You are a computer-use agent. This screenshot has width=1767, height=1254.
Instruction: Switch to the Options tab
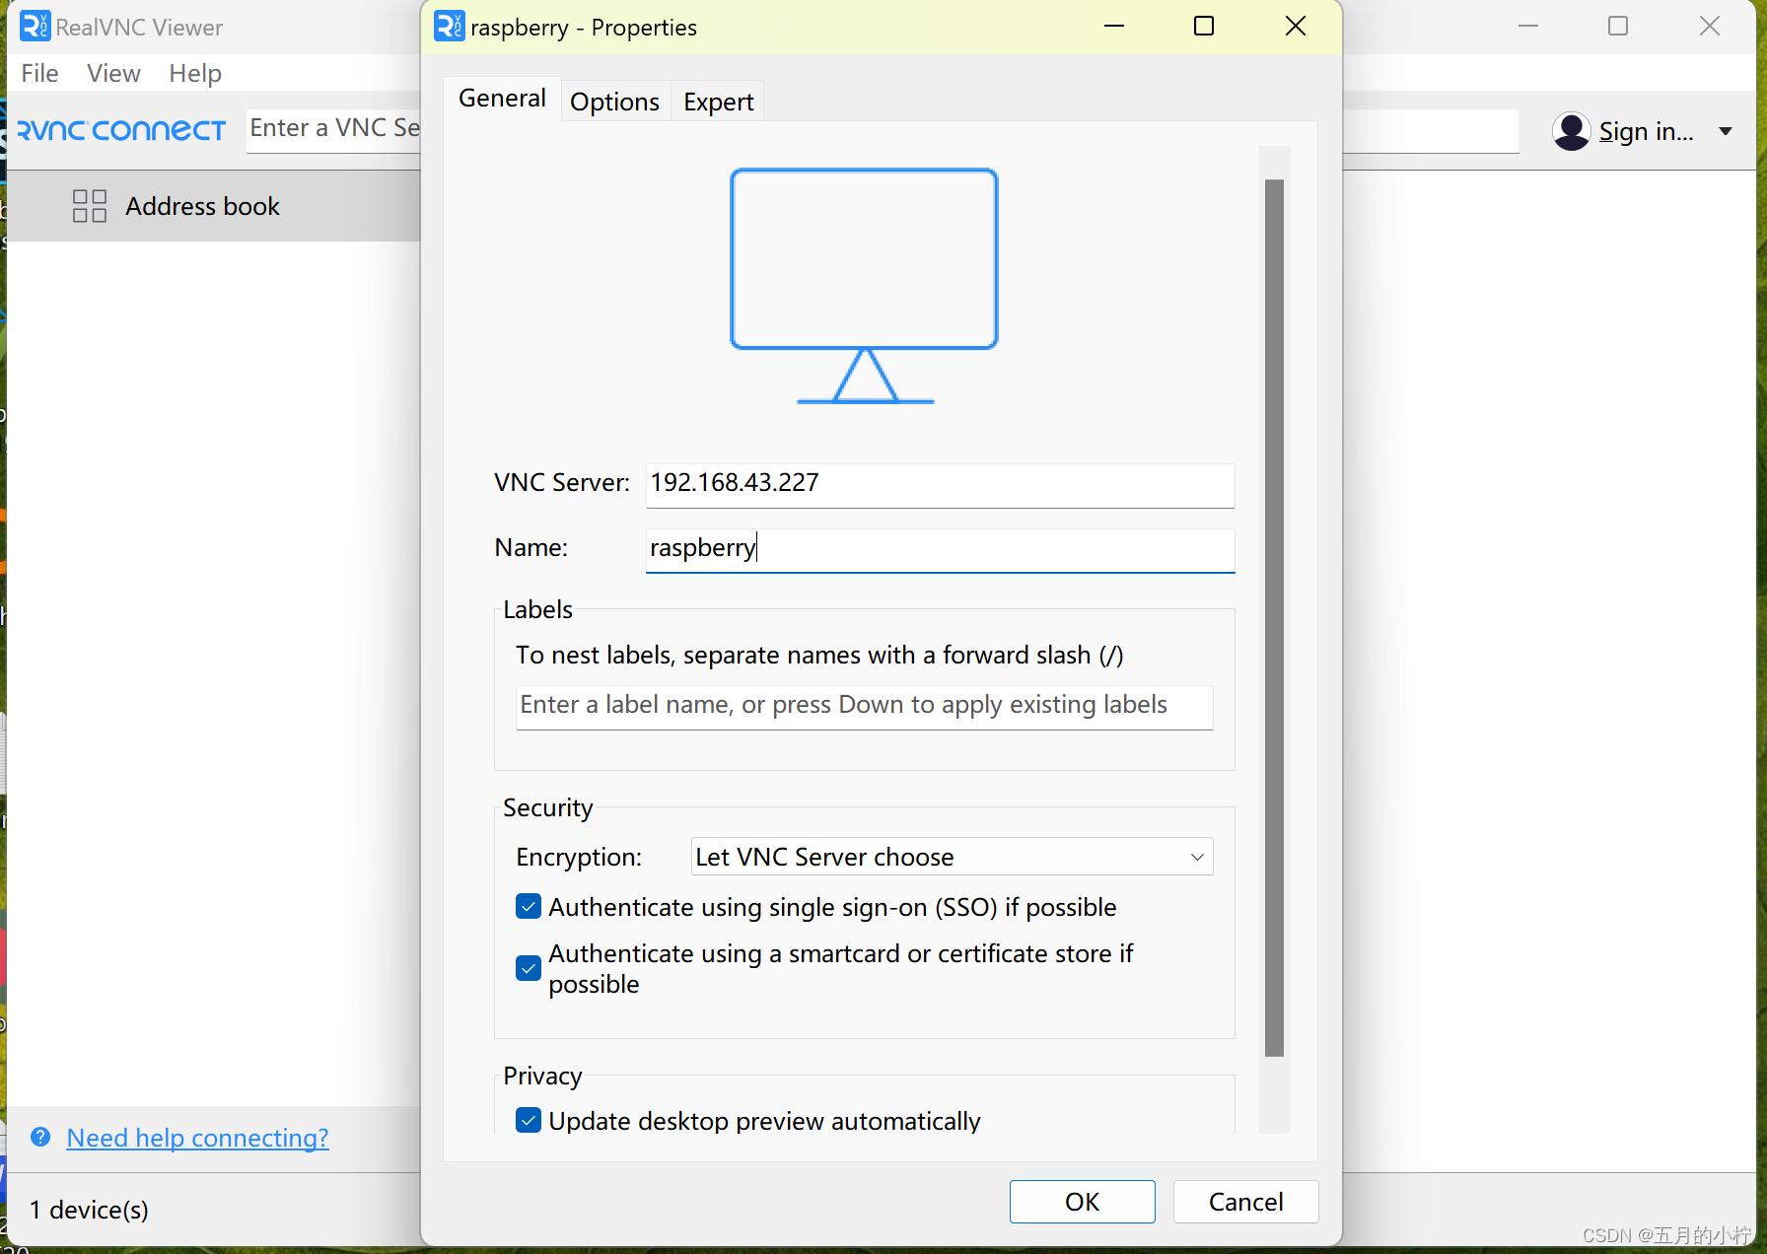(x=614, y=102)
